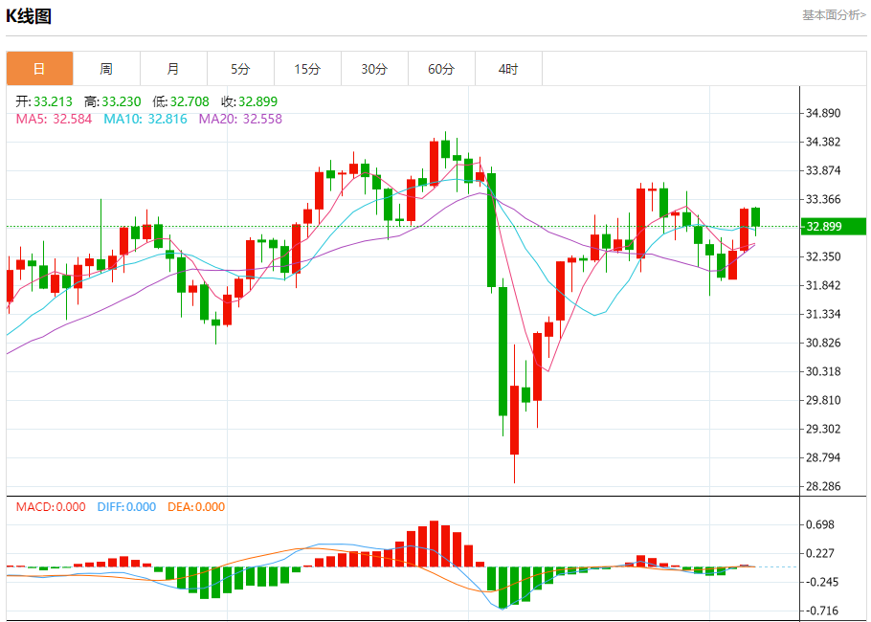Switch to the 周 weekly tab
Screen dimensions: 871x622
[x=106, y=69]
